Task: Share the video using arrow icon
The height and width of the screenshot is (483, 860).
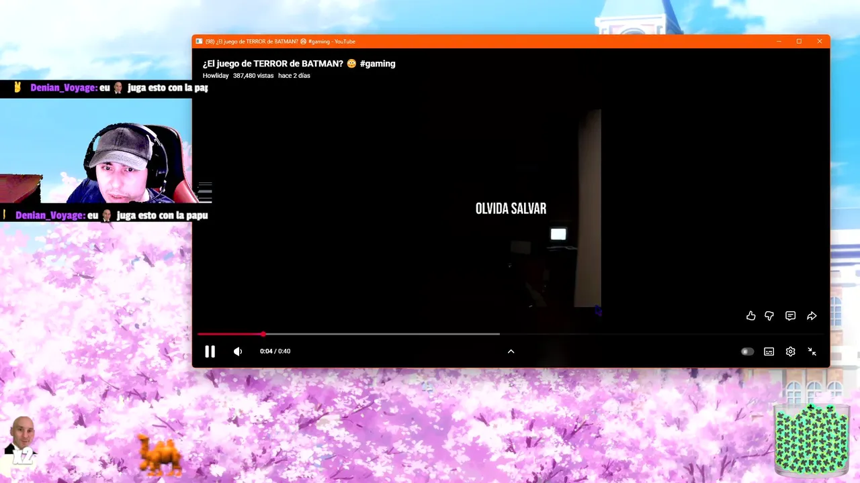Action: 812,316
